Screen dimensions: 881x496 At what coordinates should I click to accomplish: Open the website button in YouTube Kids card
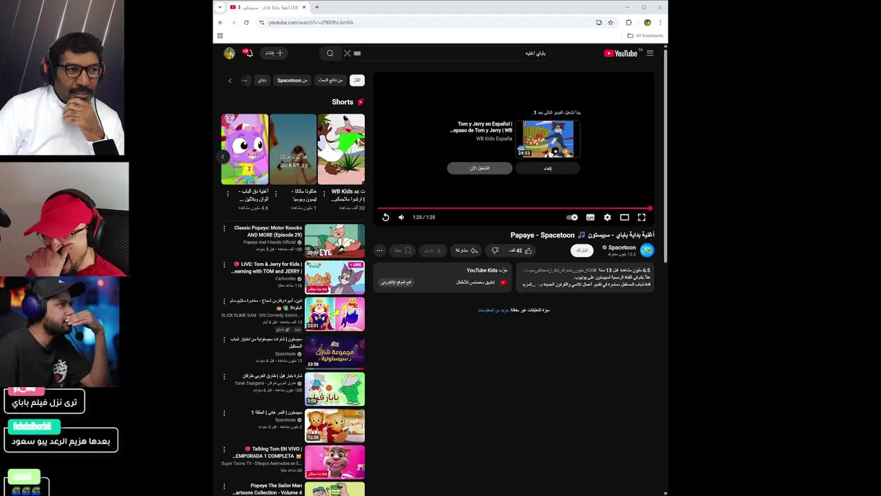(396, 282)
